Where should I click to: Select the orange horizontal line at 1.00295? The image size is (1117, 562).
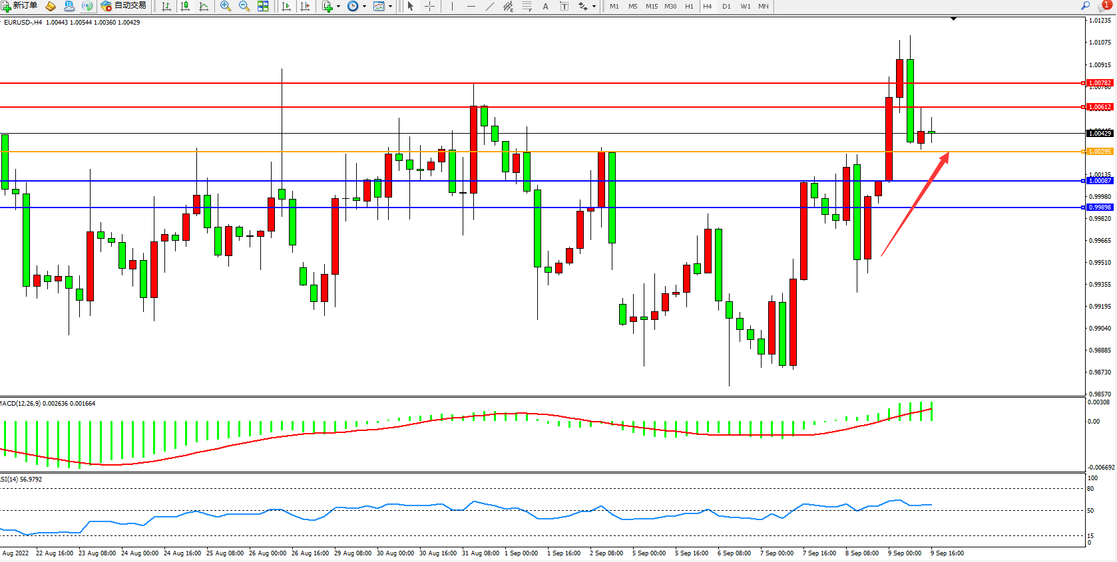click(x=533, y=152)
